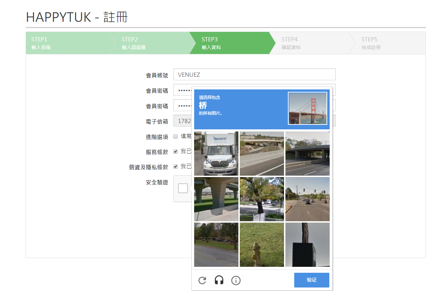Select STEP5 完成註冊

coord(386,43)
